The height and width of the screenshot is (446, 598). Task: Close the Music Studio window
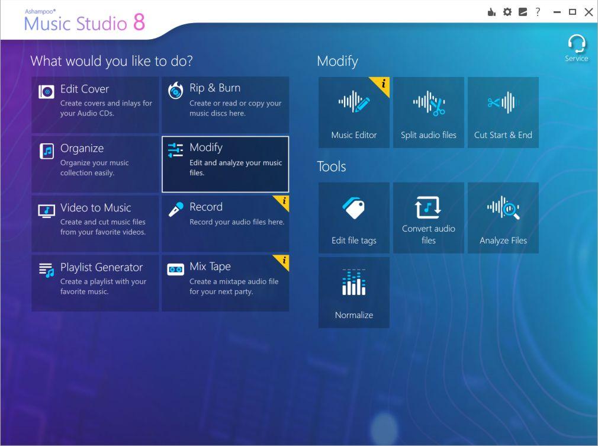(589, 12)
